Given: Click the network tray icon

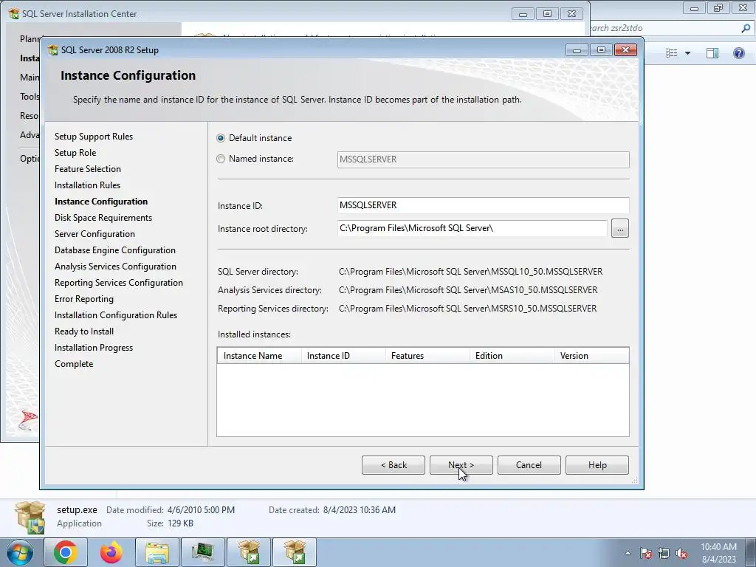Looking at the screenshot, I should coord(664,553).
